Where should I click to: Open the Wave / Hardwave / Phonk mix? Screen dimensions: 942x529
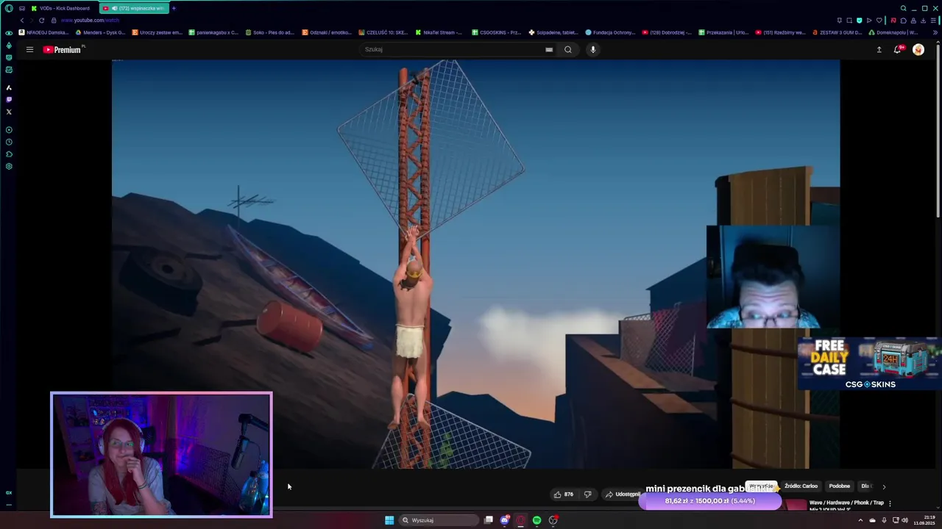tap(846, 505)
